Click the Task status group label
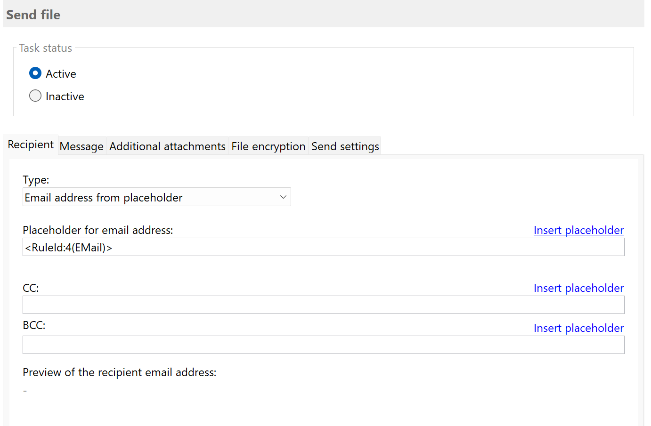Screen dimensions: 651x426 45,48
